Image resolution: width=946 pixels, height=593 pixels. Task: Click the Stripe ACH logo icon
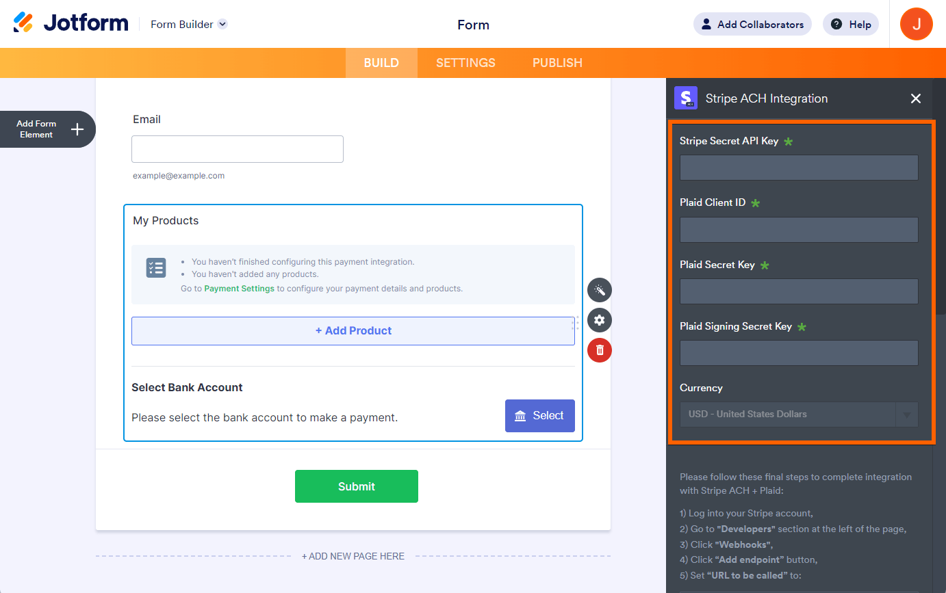pyautogui.click(x=686, y=98)
